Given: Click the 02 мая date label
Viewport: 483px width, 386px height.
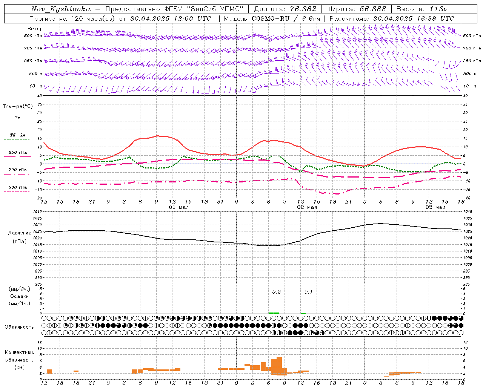Looking at the screenshot, I should click(307, 207).
